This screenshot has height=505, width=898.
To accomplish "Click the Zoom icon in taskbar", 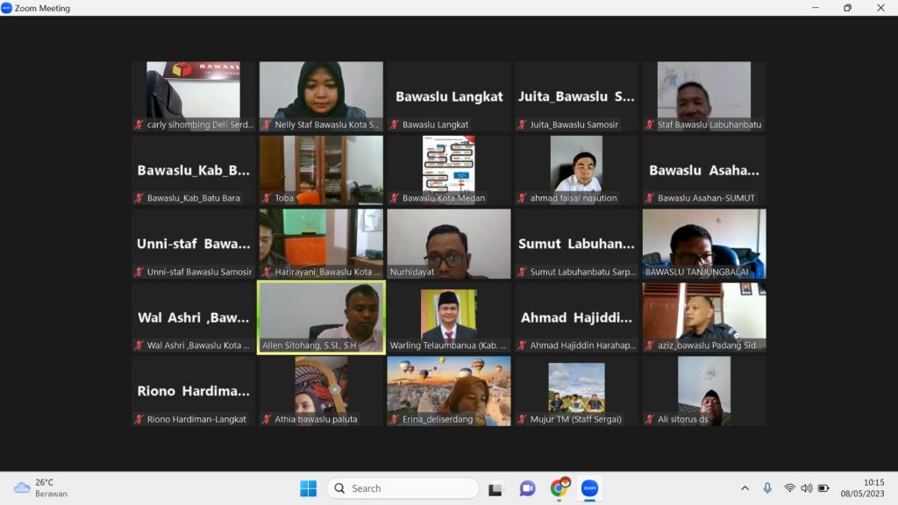I will point(589,488).
